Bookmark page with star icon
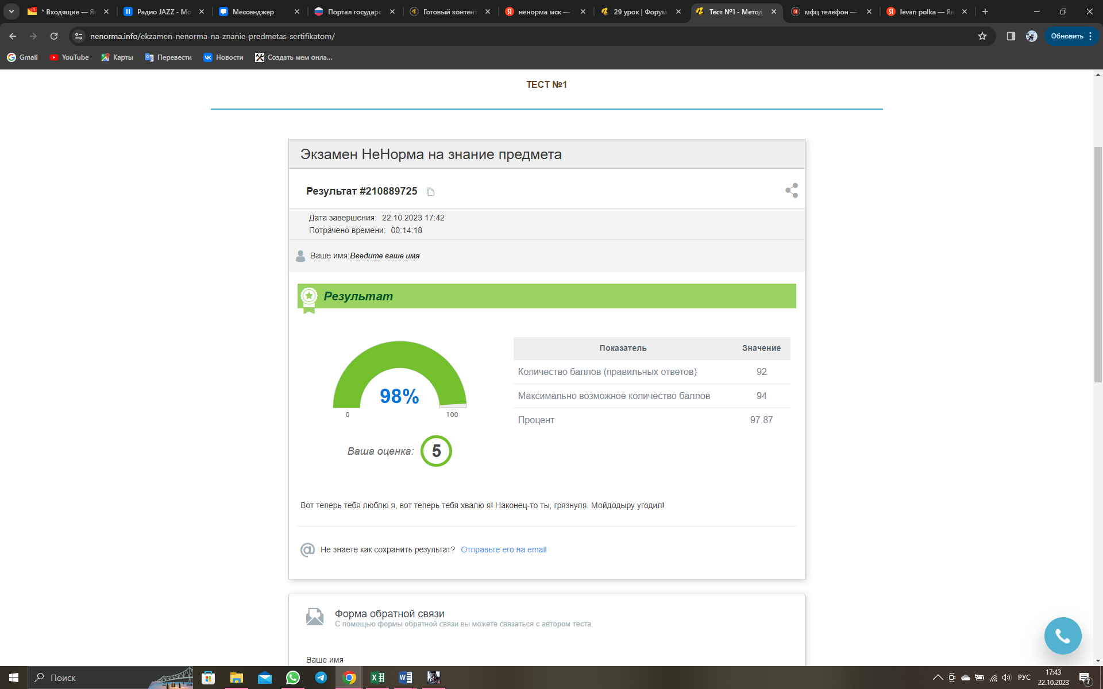 (982, 36)
